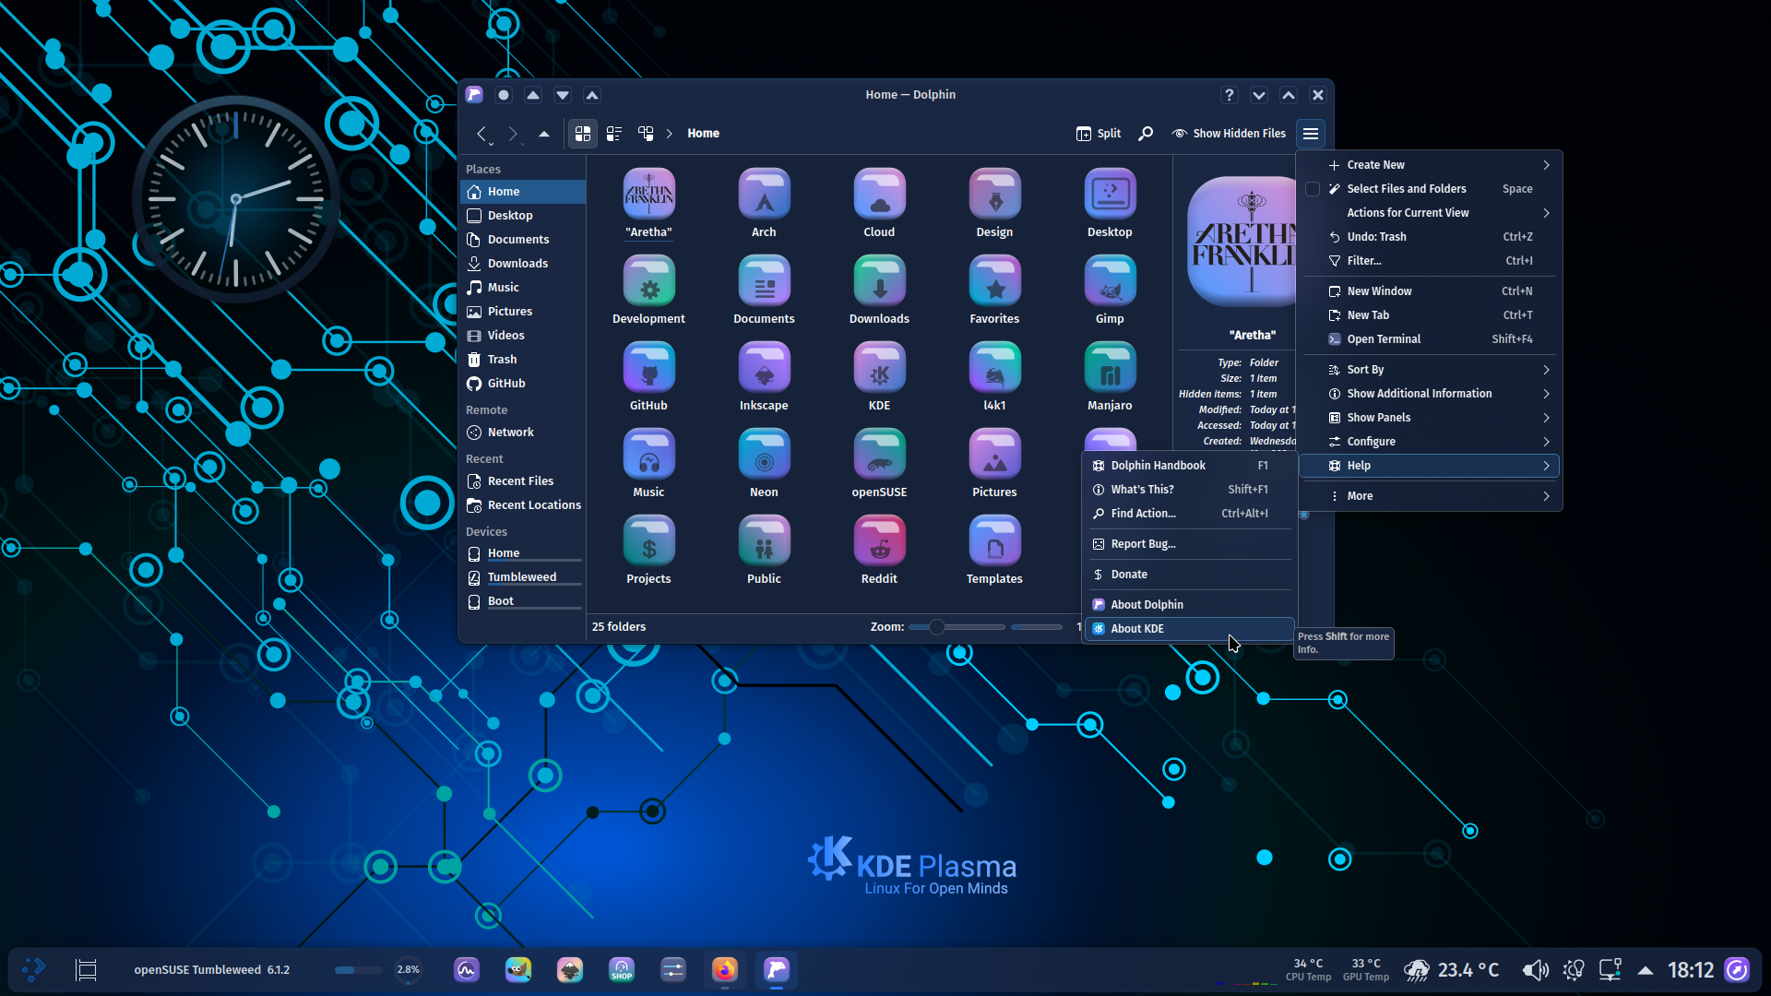
Task: Choose Open Terminal from the menu
Action: 1430,339
